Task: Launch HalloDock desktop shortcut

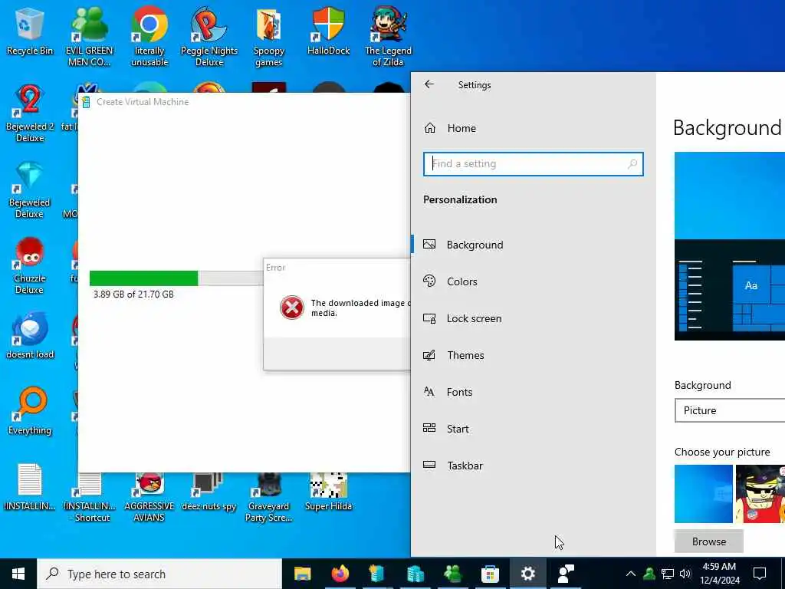Action: click(x=328, y=31)
